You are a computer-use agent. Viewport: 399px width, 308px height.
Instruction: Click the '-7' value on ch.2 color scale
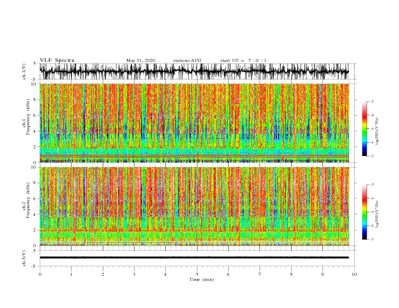click(372, 240)
